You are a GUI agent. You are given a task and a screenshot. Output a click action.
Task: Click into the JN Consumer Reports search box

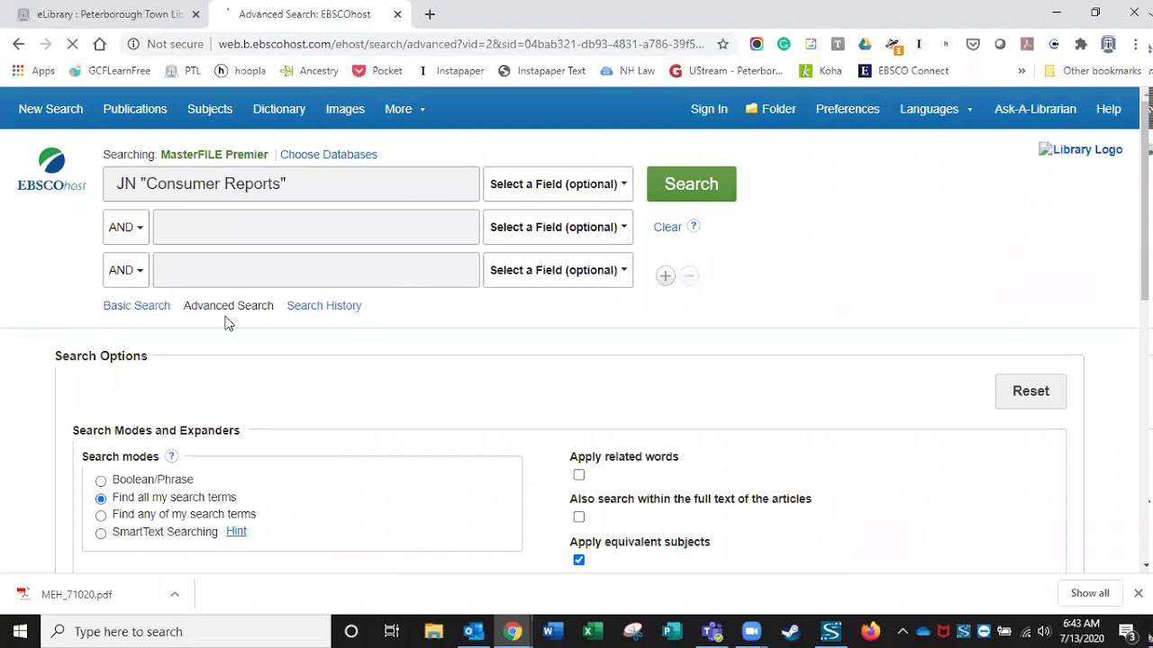click(x=291, y=184)
